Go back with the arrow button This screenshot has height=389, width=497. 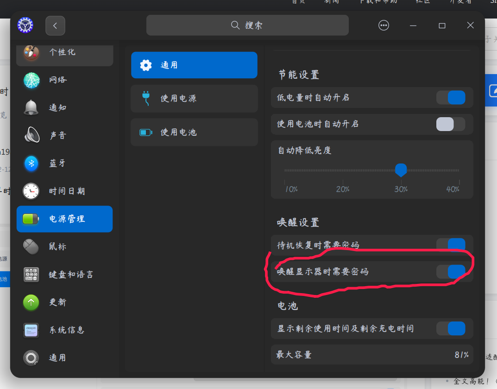click(55, 25)
